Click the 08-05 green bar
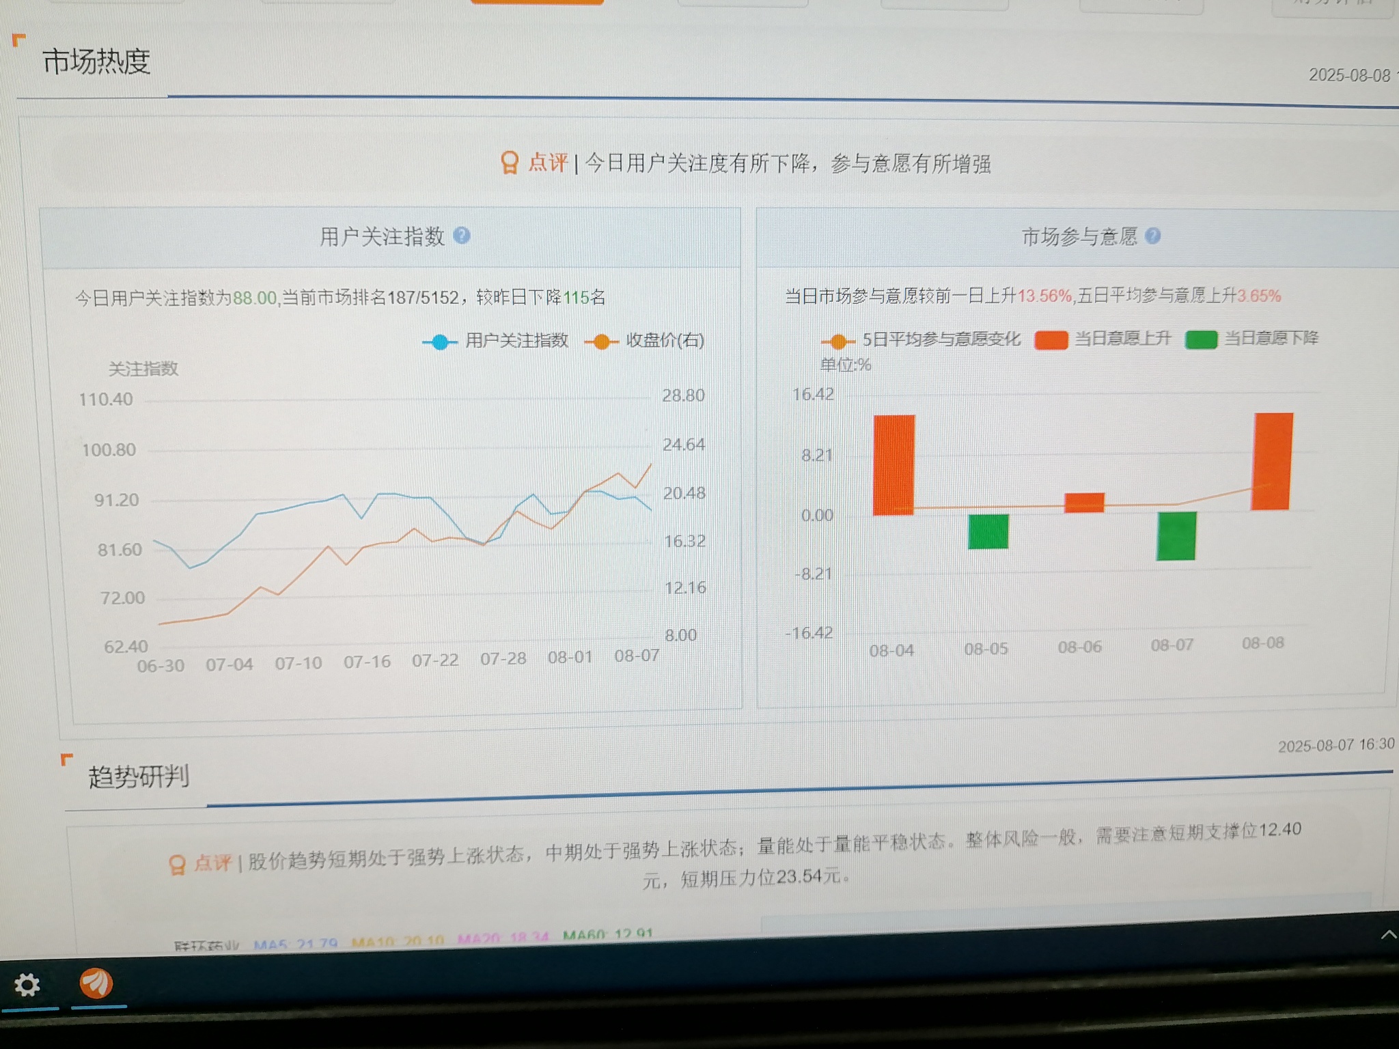1399x1049 pixels. 988,531
